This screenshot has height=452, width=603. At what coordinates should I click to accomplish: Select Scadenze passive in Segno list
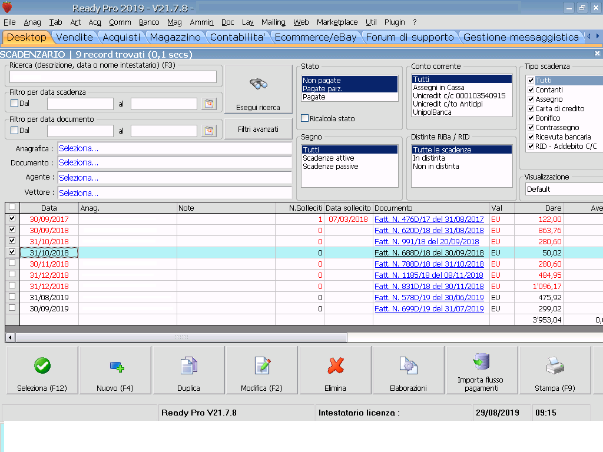[x=349, y=167]
